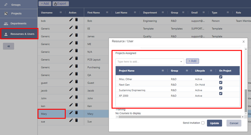Screen dimensions: 251x135
Task: Click the Next Gen project name
Action: (x=124, y=85)
